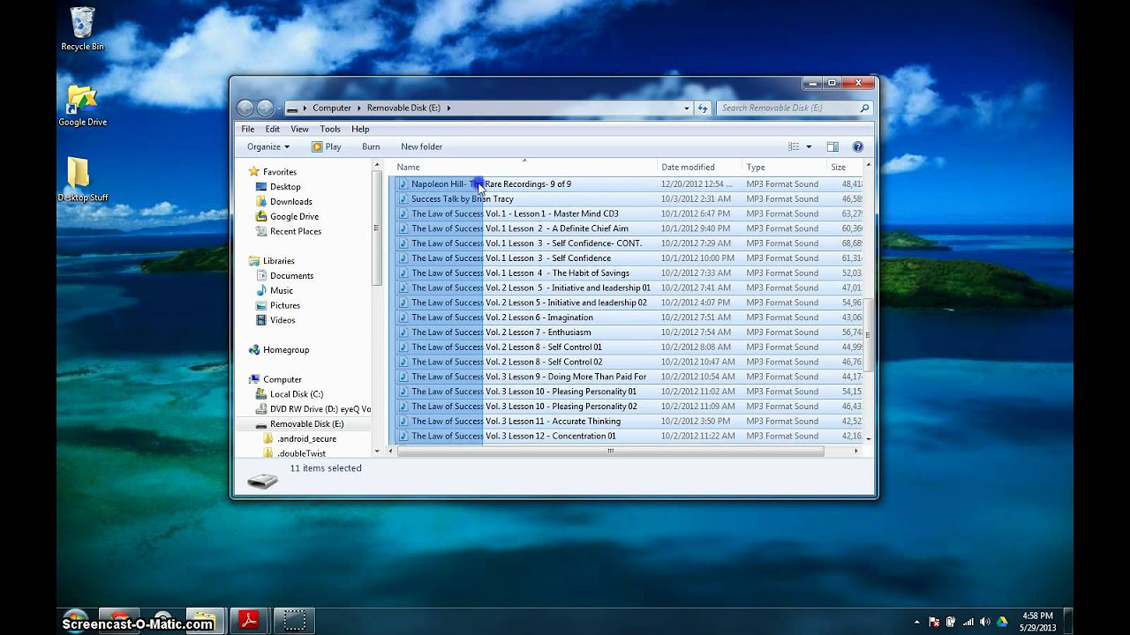Toggle the preview pane button

832,146
